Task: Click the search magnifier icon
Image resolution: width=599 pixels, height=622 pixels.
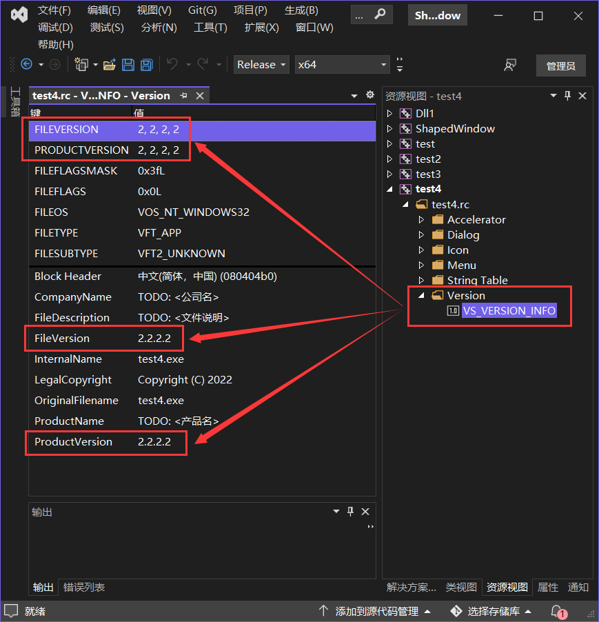Action: 380,14
